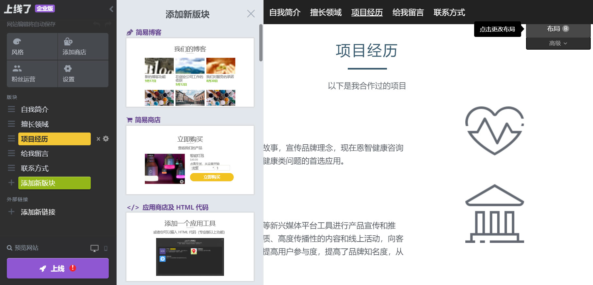This screenshot has width=593, height=285.
Task: Go to 联系方式 in the site navigation
Action: tap(449, 12)
